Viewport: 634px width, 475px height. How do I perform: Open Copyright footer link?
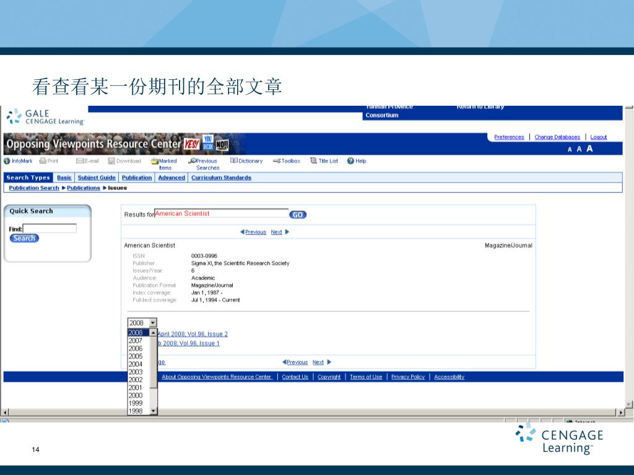[x=329, y=377]
